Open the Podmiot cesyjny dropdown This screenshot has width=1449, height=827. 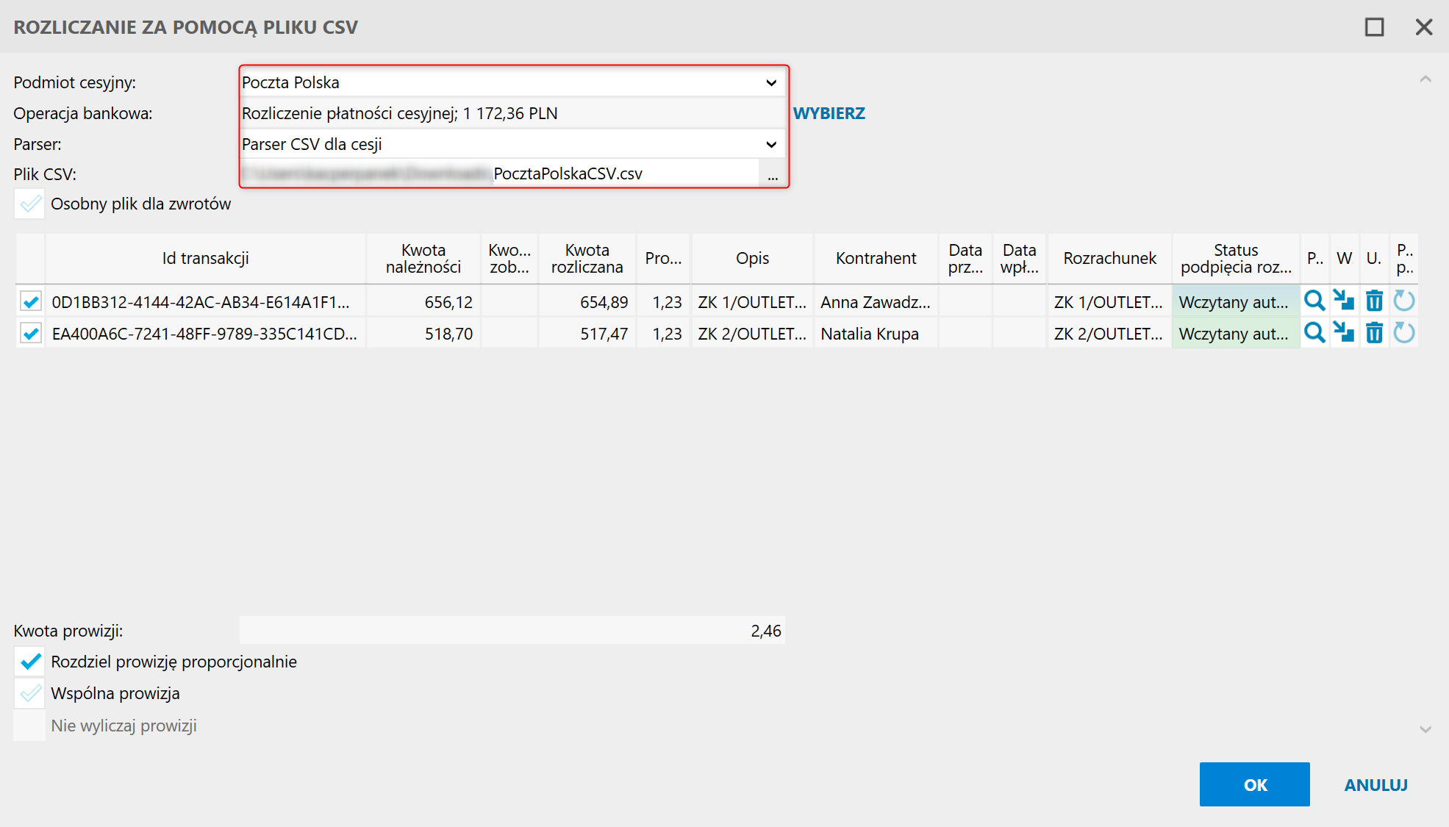point(770,82)
